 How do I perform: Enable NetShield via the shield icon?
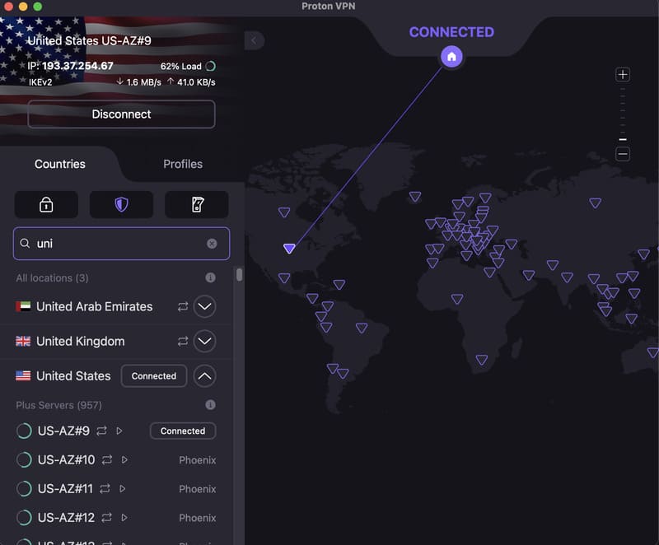click(121, 204)
